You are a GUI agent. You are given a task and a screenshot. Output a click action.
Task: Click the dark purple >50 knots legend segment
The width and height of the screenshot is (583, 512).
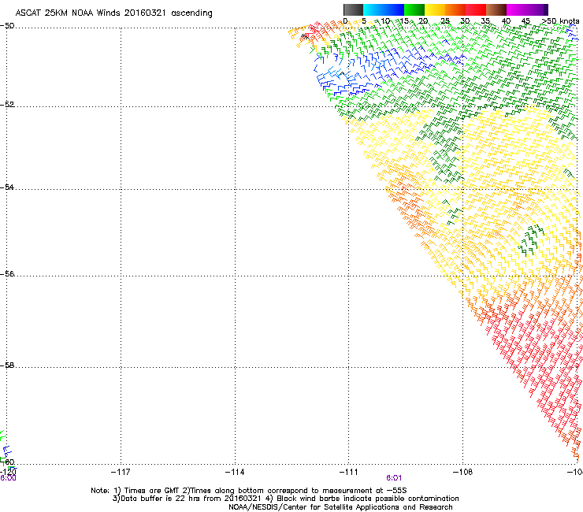tap(546, 9)
